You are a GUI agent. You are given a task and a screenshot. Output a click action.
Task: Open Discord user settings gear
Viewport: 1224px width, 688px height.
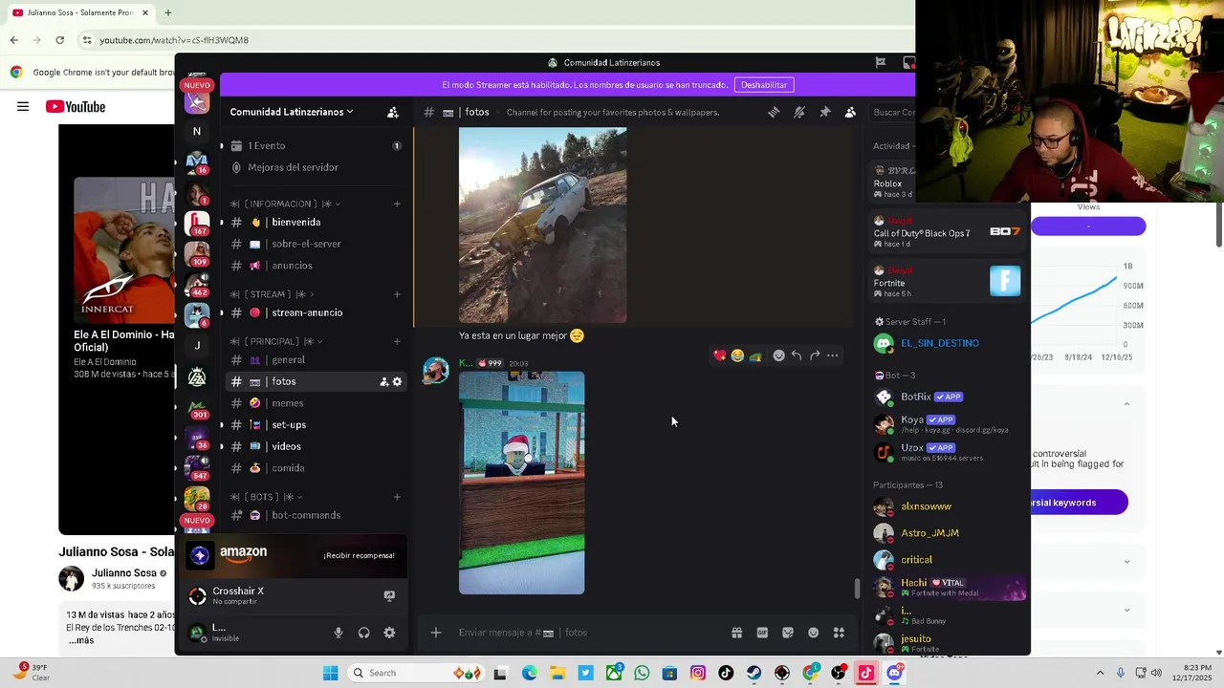[389, 633]
